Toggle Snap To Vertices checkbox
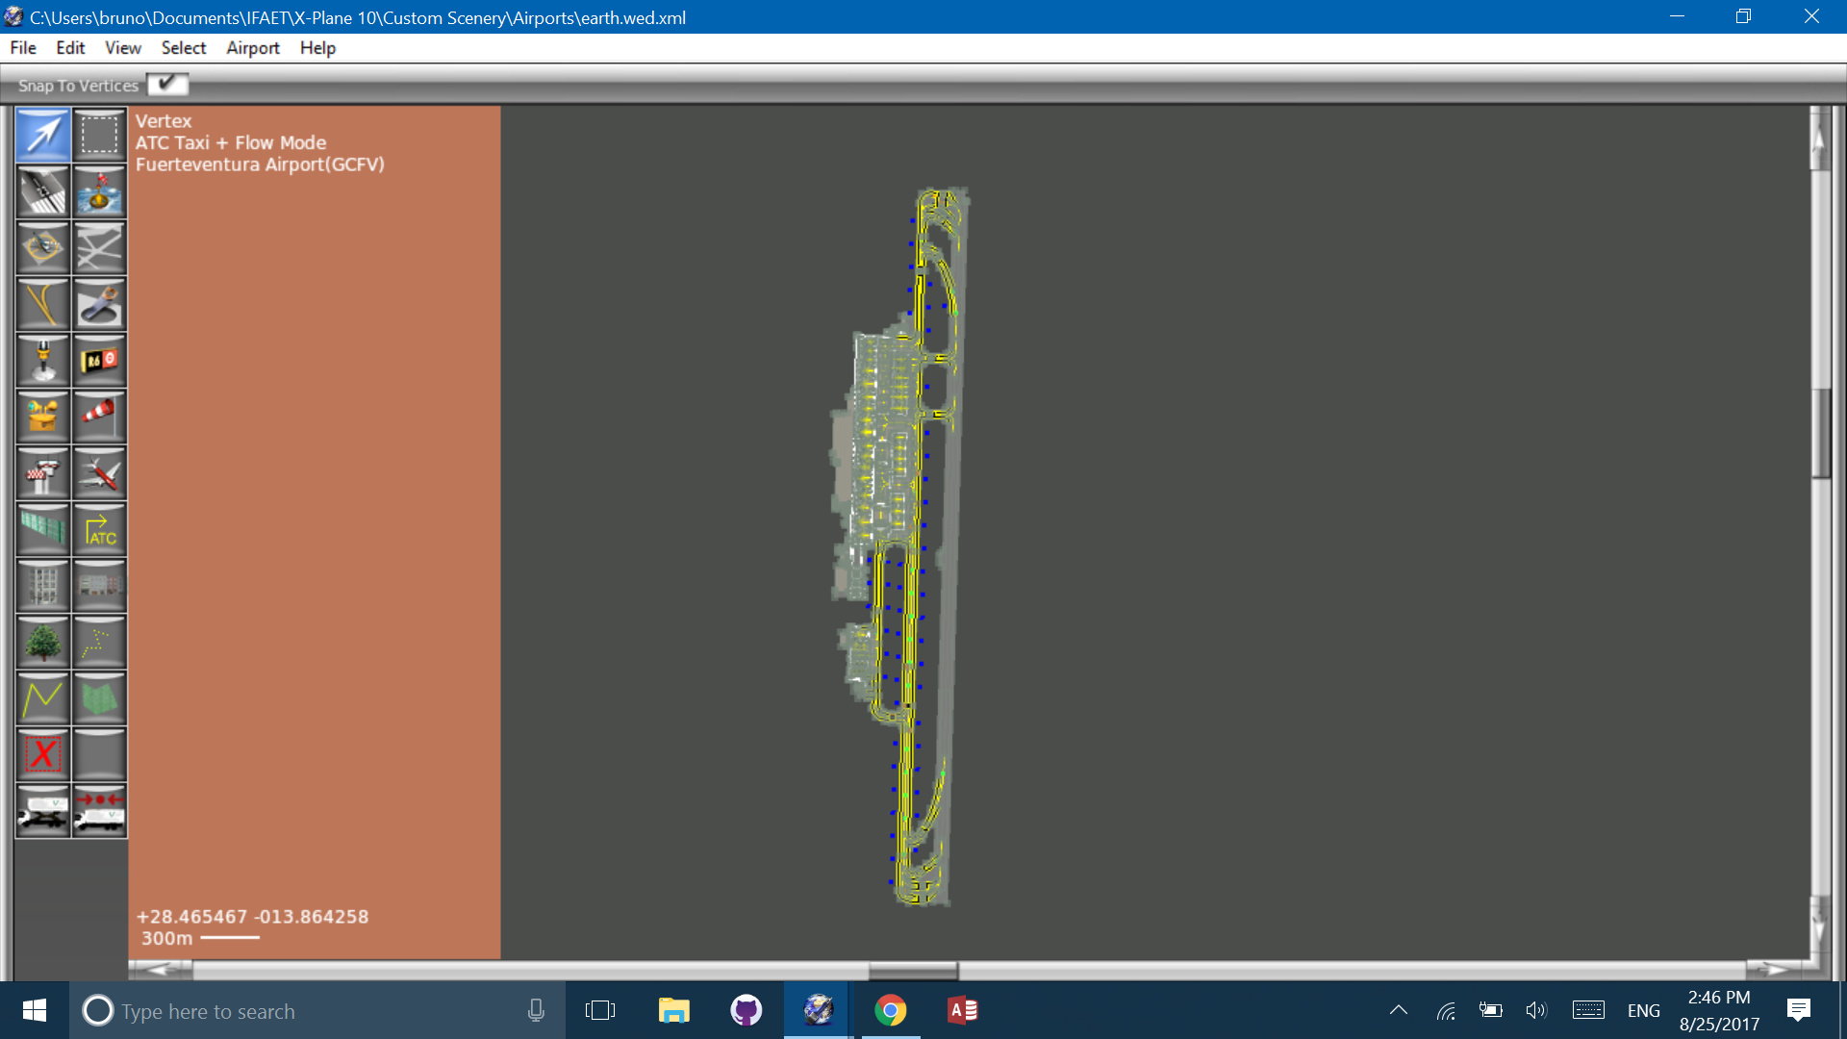 click(167, 85)
